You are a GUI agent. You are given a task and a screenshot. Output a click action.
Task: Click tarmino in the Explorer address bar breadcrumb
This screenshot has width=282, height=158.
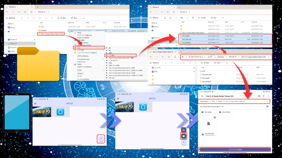[x=221, y=57]
